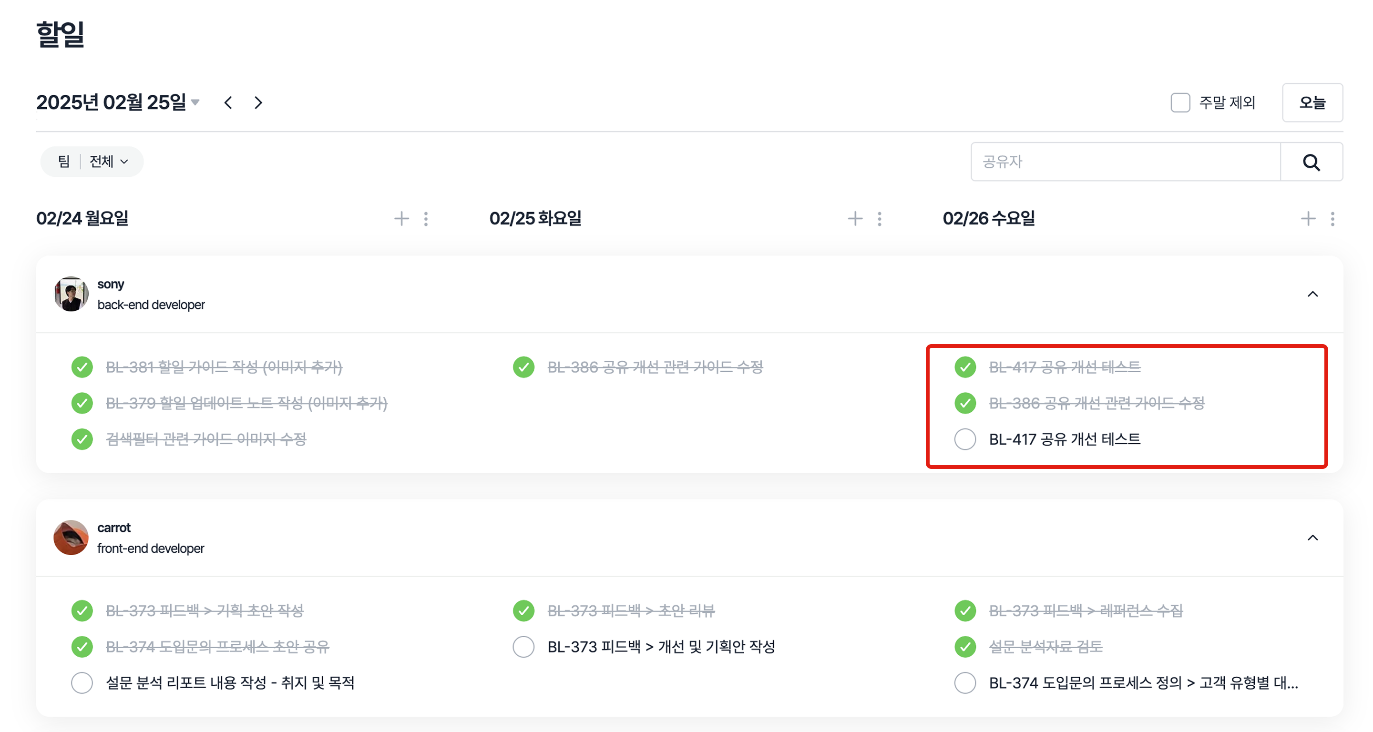This screenshot has height=732, width=1373.
Task: Open the more options menu for 02/26 수요일
Action: (x=1332, y=218)
